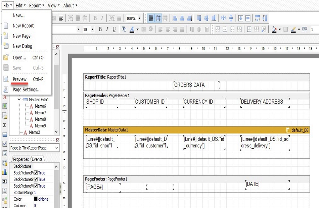Open the font size dropdown
This screenshot has width=319, height=208.
(92, 29)
